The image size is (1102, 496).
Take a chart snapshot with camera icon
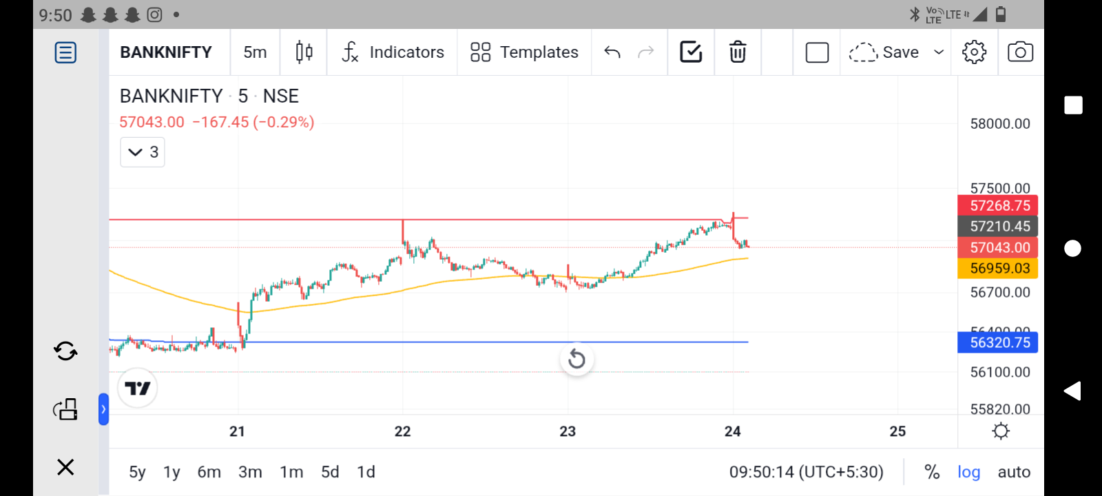(1020, 52)
